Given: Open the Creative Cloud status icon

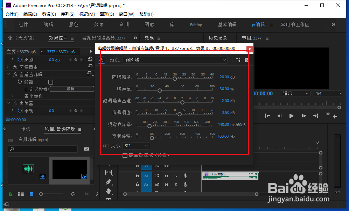Looking at the screenshot, I should (6, 204).
